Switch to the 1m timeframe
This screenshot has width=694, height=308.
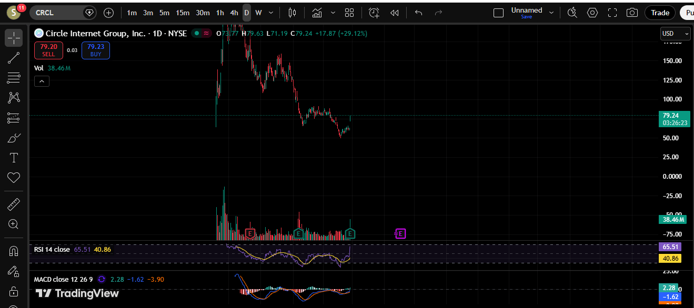(132, 13)
